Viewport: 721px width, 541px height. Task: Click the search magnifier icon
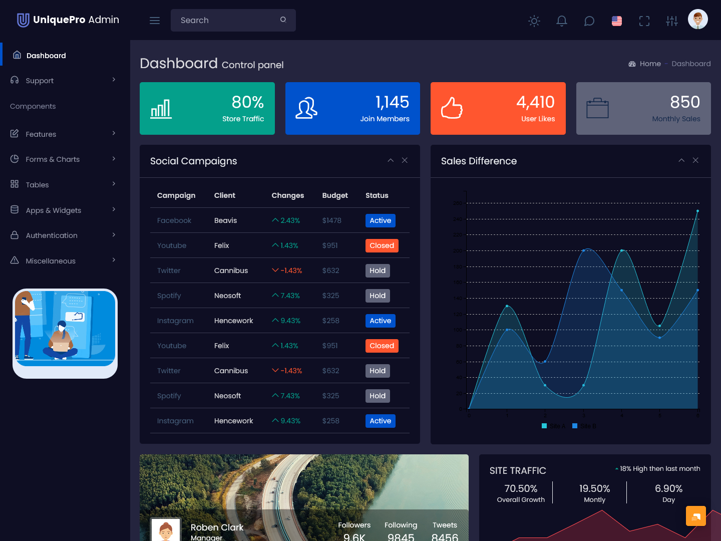[x=283, y=20]
